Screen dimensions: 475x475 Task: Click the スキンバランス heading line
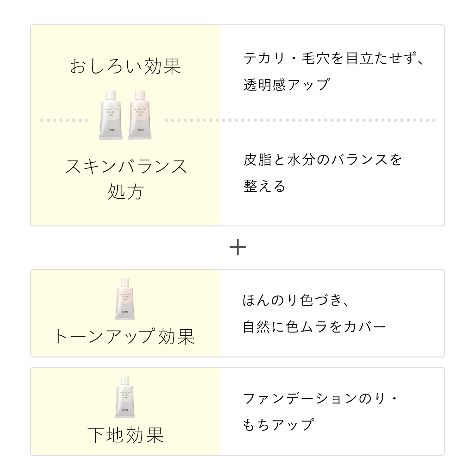pos(126,167)
